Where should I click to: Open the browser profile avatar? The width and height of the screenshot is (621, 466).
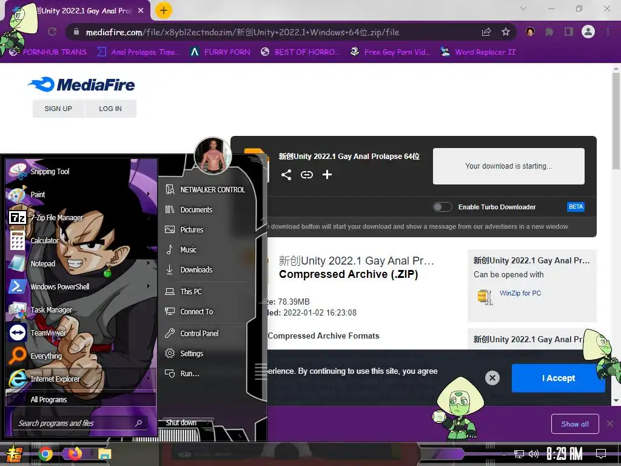(588, 32)
